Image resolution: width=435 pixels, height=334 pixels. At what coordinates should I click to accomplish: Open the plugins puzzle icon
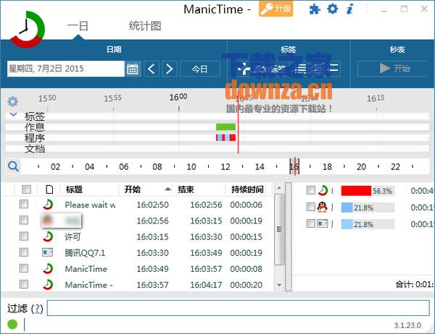coord(315,9)
